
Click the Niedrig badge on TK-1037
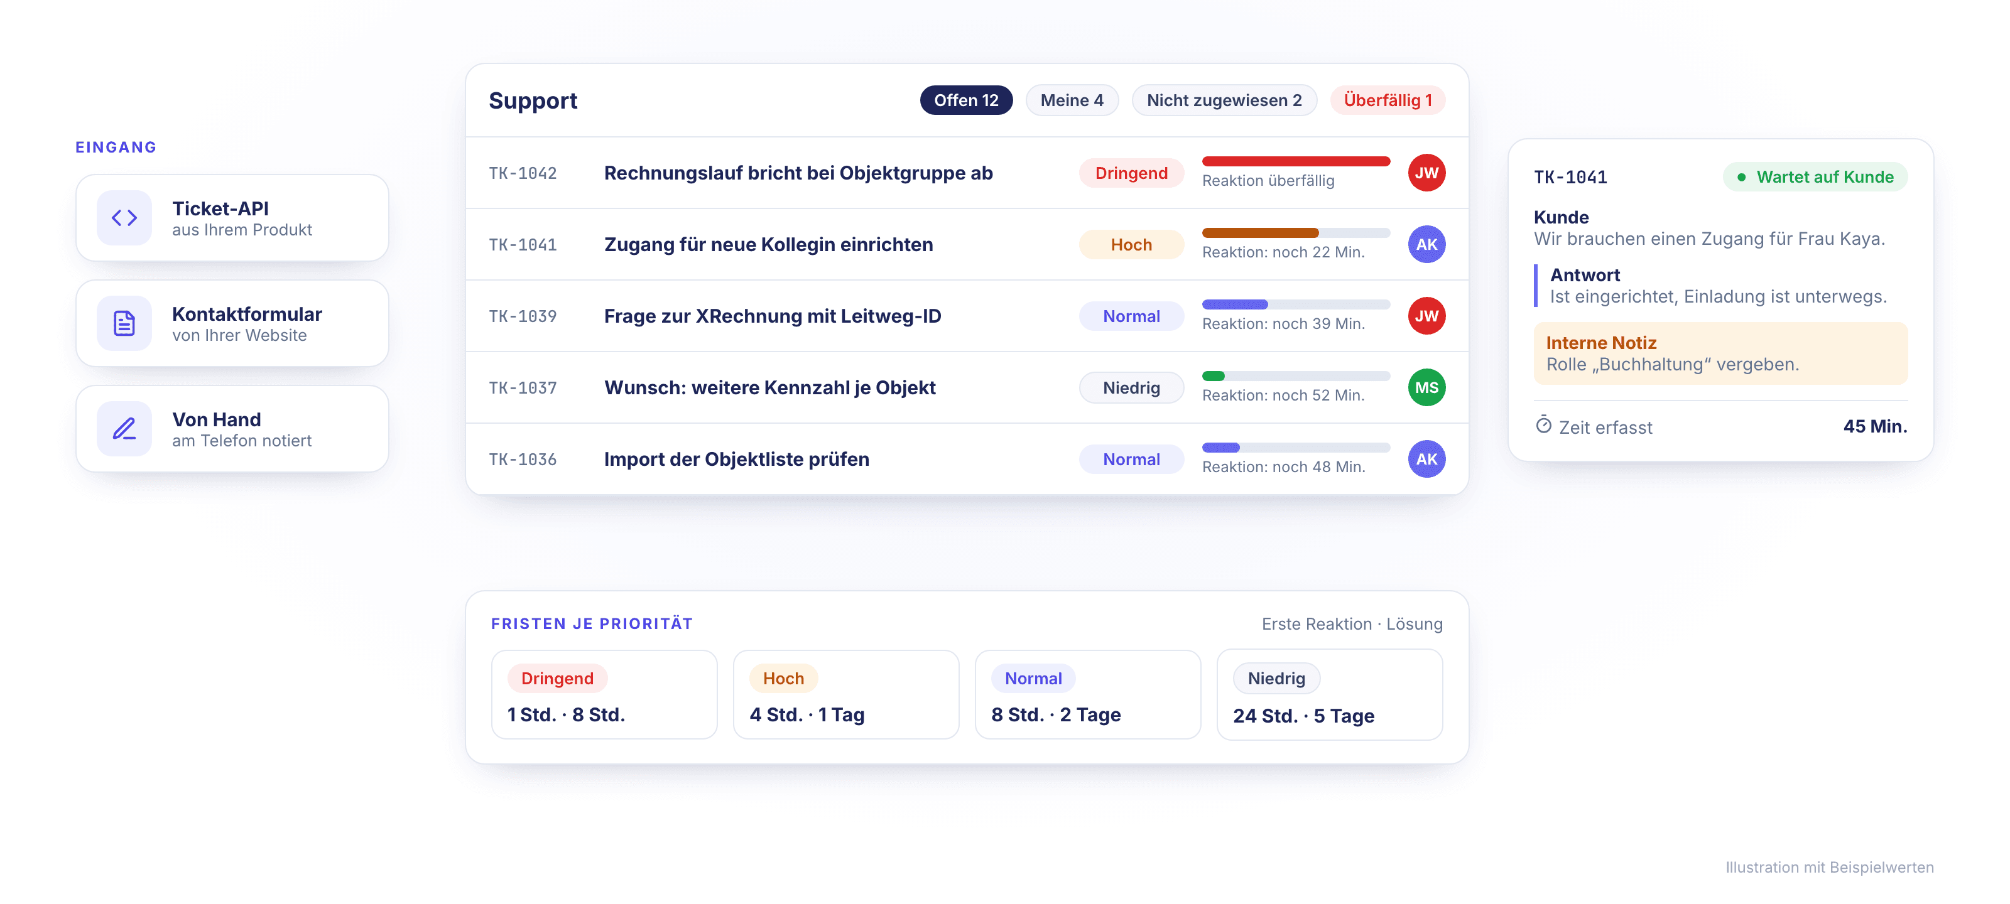[1131, 389]
